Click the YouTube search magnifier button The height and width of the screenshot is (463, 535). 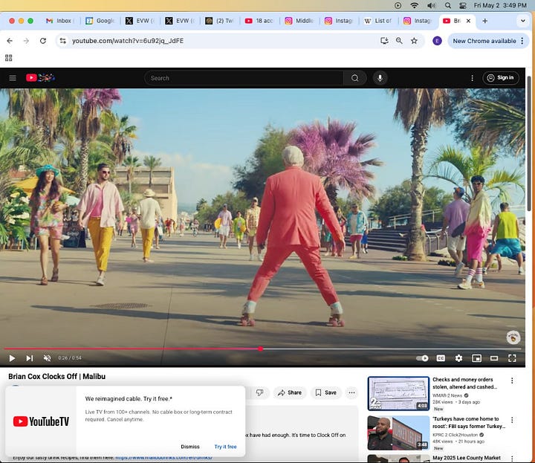pyautogui.click(x=355, y=78)
